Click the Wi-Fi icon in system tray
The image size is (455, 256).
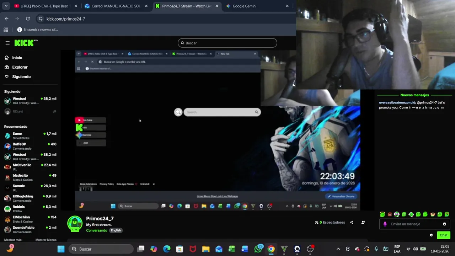coord(408,249)
